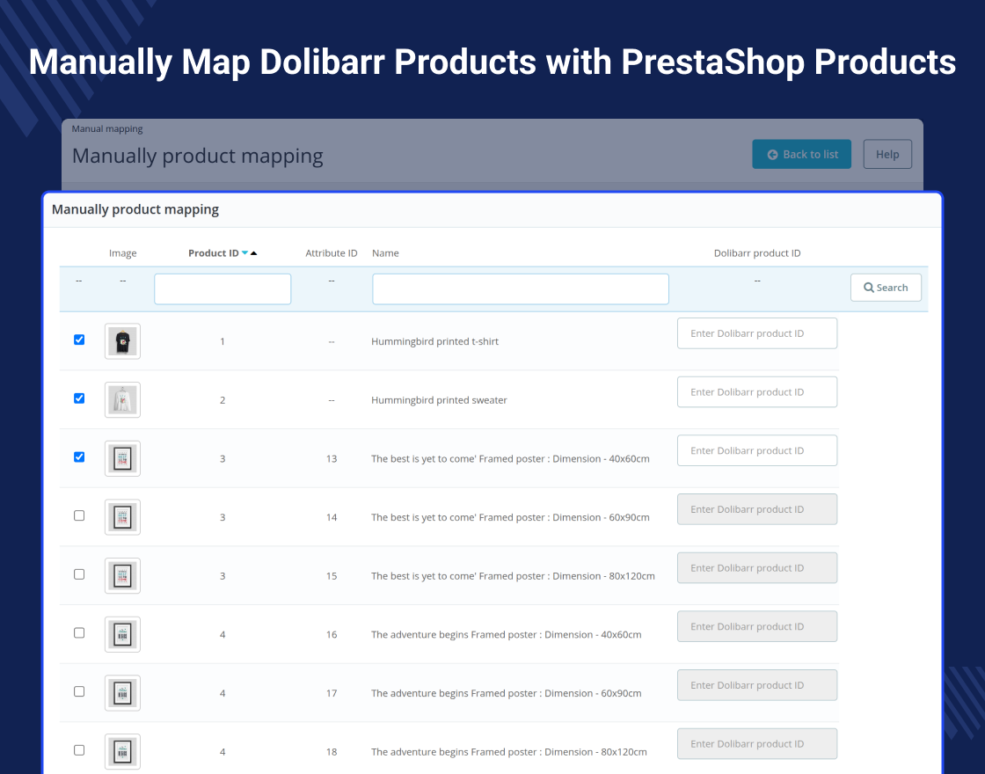Select 'The adventure begins' 60x90cm name
This screenshot has width=985, height=774.
[x=507, y=693]
